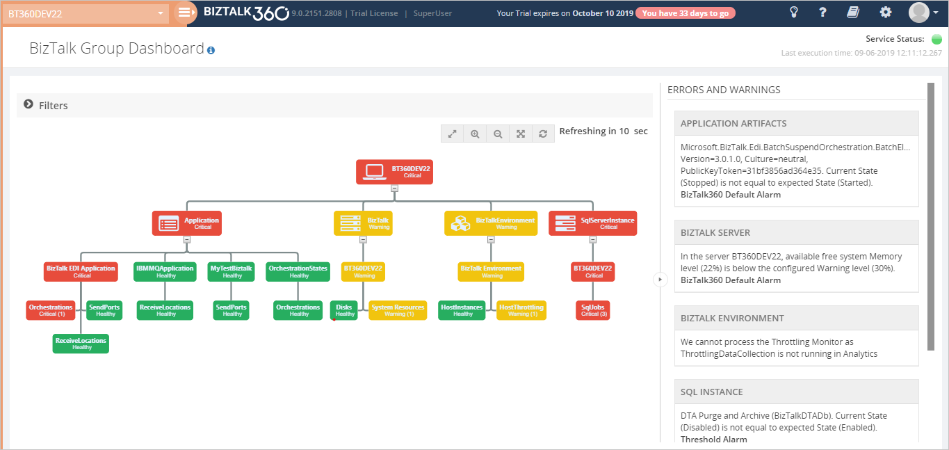949x450 pixels.
Task: Select the Disks Healthy node
Action: pos(344,310)
